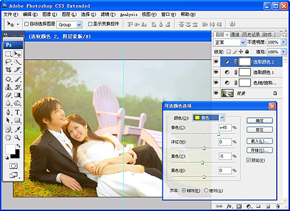This screenshot has height=211, width=290.
Task: Click the 确定 button
Action: tap(259, 121)
